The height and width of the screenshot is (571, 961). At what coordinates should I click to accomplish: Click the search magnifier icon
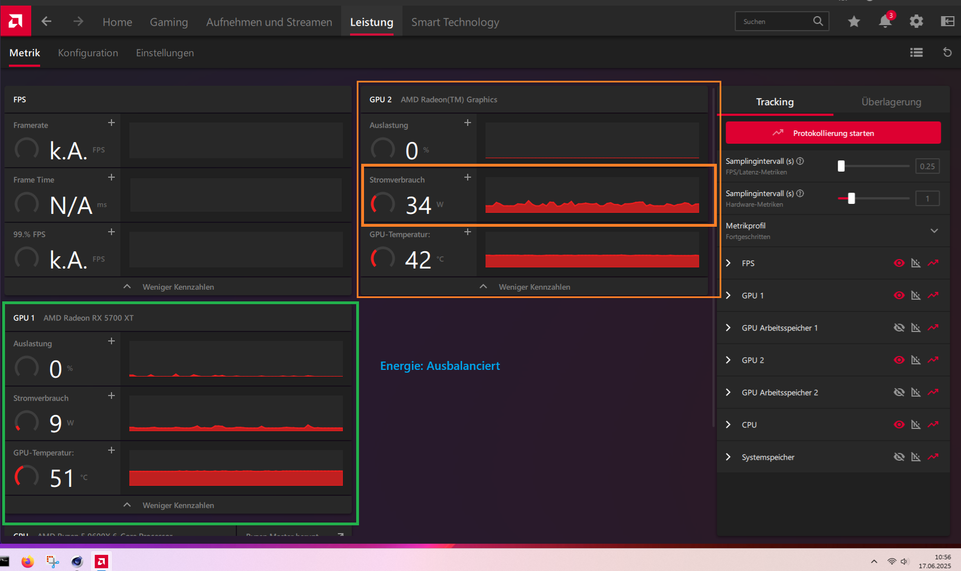tap(818, 21)
